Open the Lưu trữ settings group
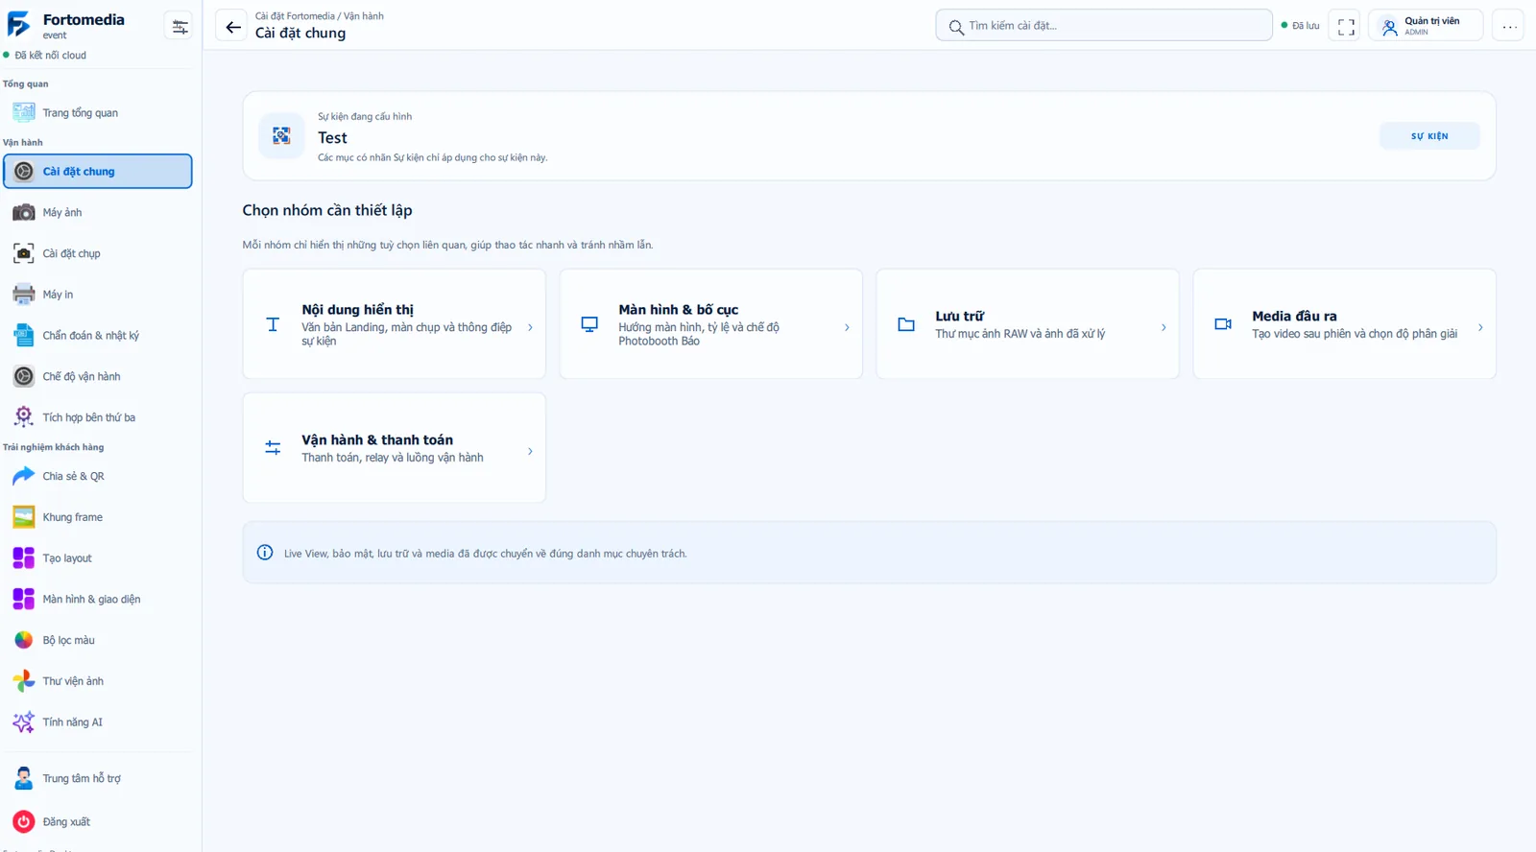 click(x=1027, y=324)
